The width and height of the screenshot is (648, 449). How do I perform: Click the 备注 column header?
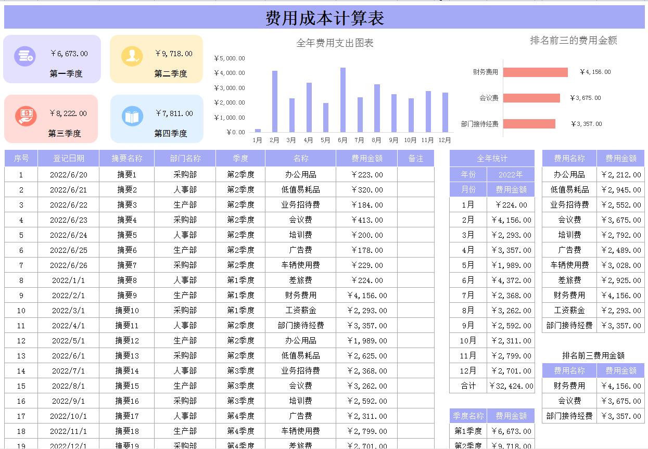coord(416,158)
